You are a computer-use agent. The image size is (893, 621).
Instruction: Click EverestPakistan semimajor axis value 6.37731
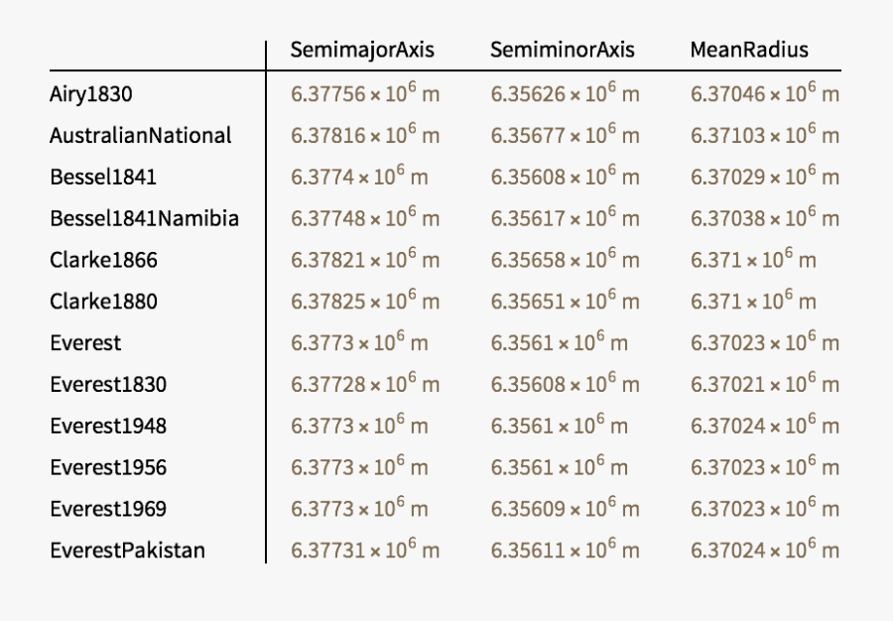tap(365, 550)
